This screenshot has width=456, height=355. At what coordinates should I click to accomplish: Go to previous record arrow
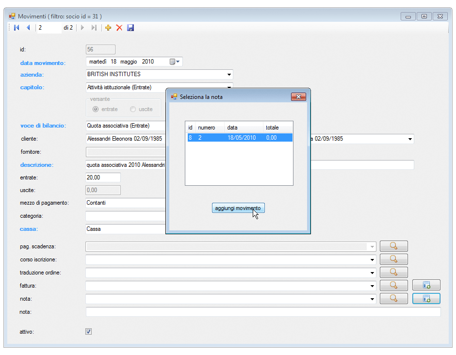(28, 28)
